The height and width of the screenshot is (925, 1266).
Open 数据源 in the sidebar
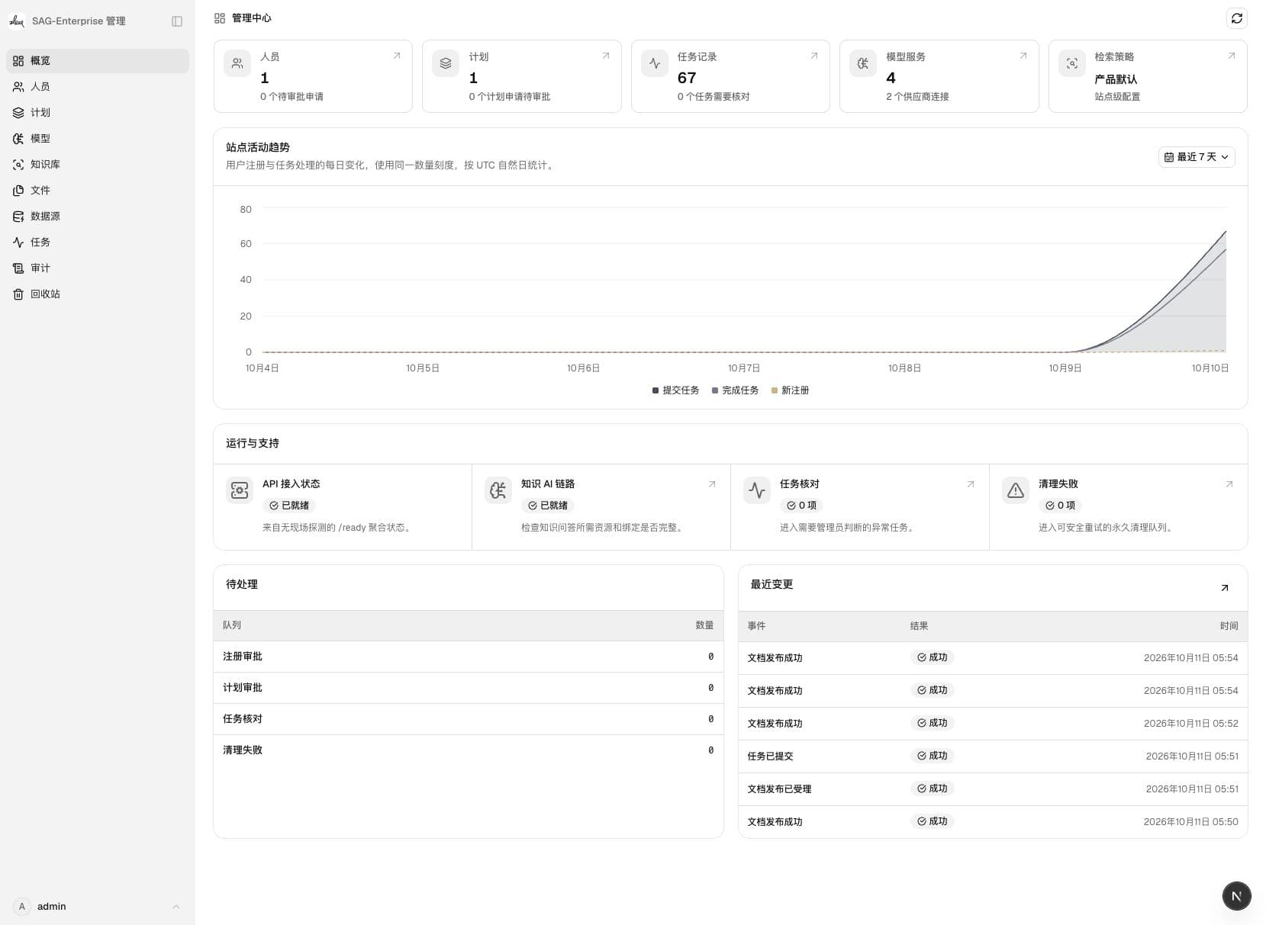pyautogui.click(x=98, y=217)
